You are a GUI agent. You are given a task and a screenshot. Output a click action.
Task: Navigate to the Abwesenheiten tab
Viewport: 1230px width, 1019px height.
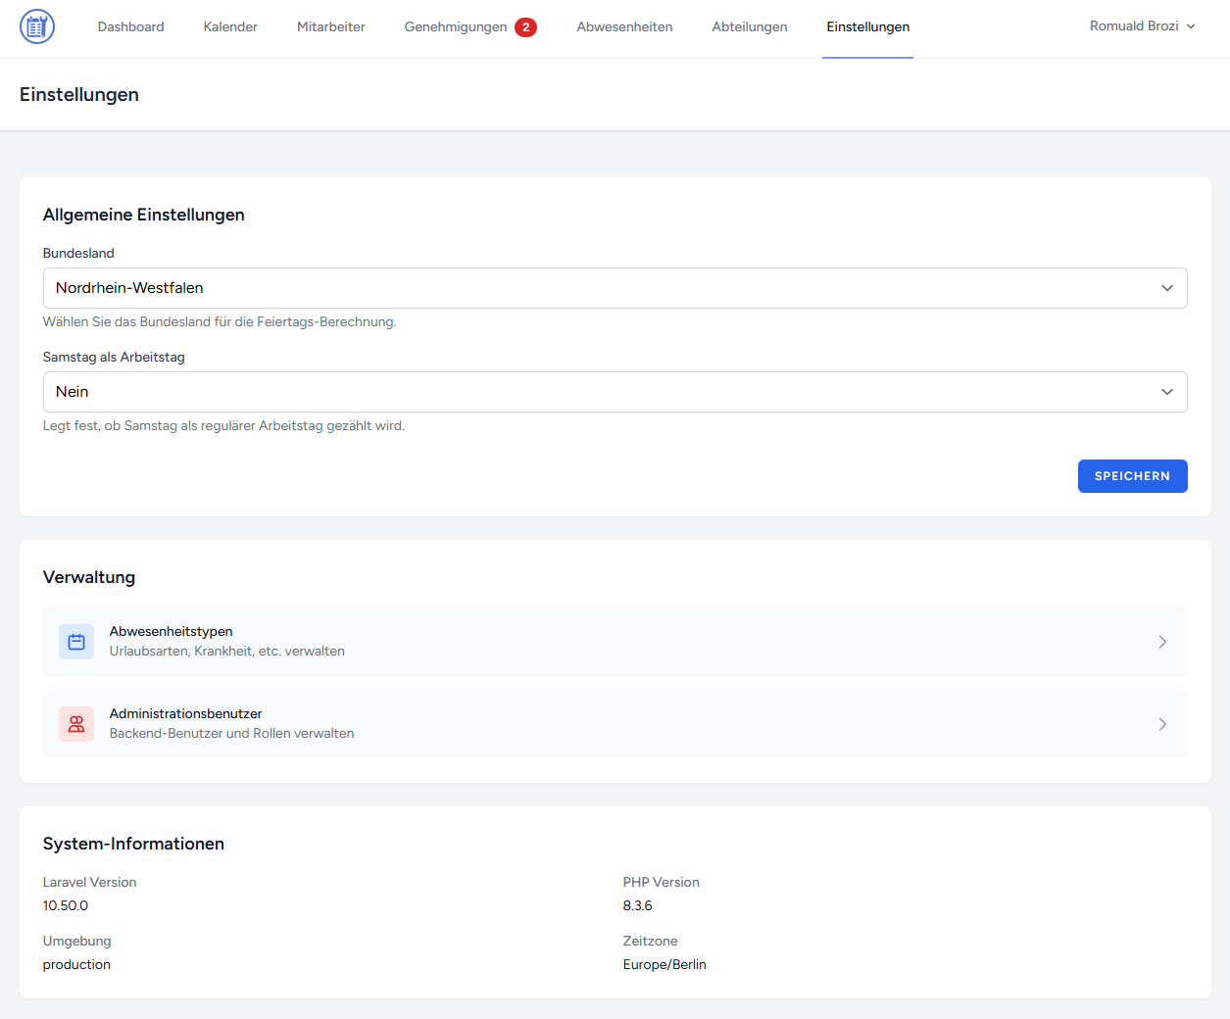point(624,27)
